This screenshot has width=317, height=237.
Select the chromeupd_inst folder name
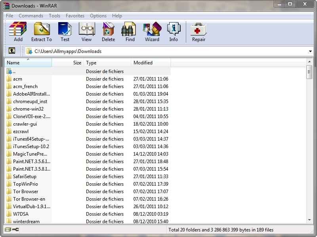click(x=30, y=102)
